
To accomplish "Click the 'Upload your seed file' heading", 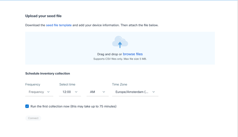I will [x=43, y=16].
